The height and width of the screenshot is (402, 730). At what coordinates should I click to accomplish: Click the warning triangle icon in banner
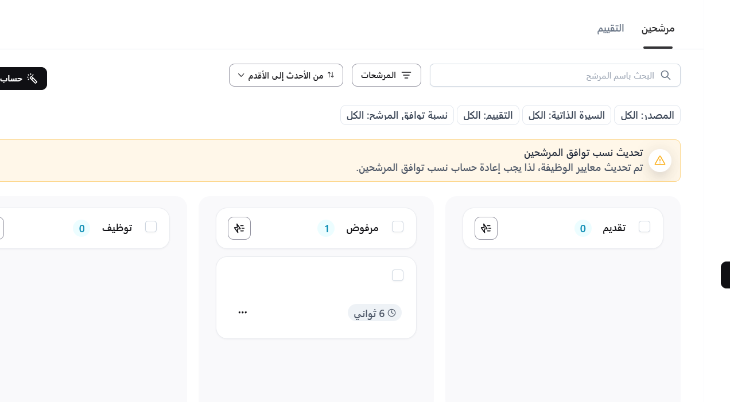[660, 161]
